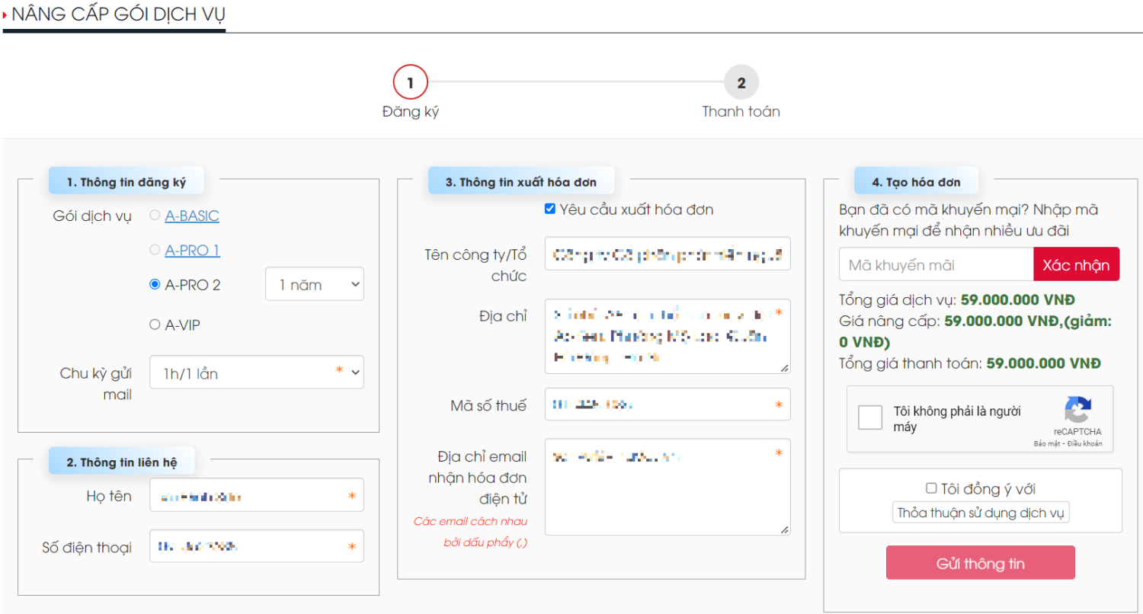Open the A-BASIC package link
This screenshot has height=614, width=1143.
[192, 216]
